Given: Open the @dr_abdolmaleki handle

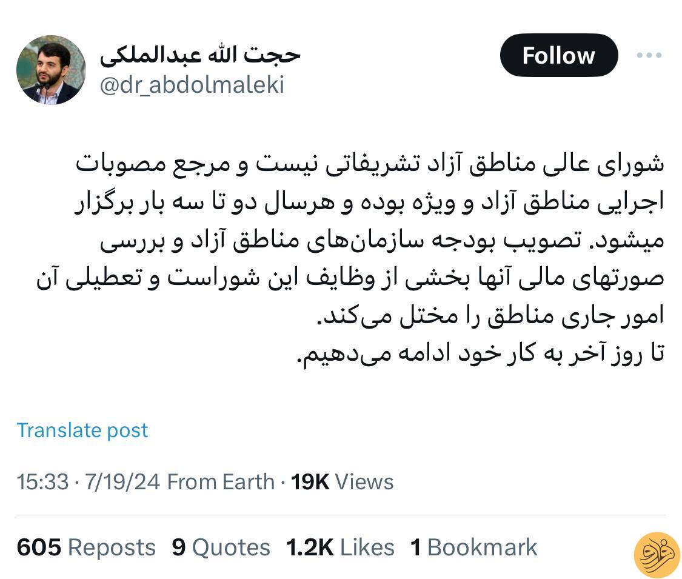Looking at the screenshot, I should 191,85.
